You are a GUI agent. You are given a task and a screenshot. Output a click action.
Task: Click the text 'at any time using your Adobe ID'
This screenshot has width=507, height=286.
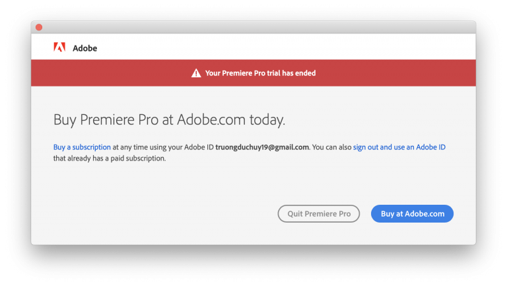(x=163, y=147)
